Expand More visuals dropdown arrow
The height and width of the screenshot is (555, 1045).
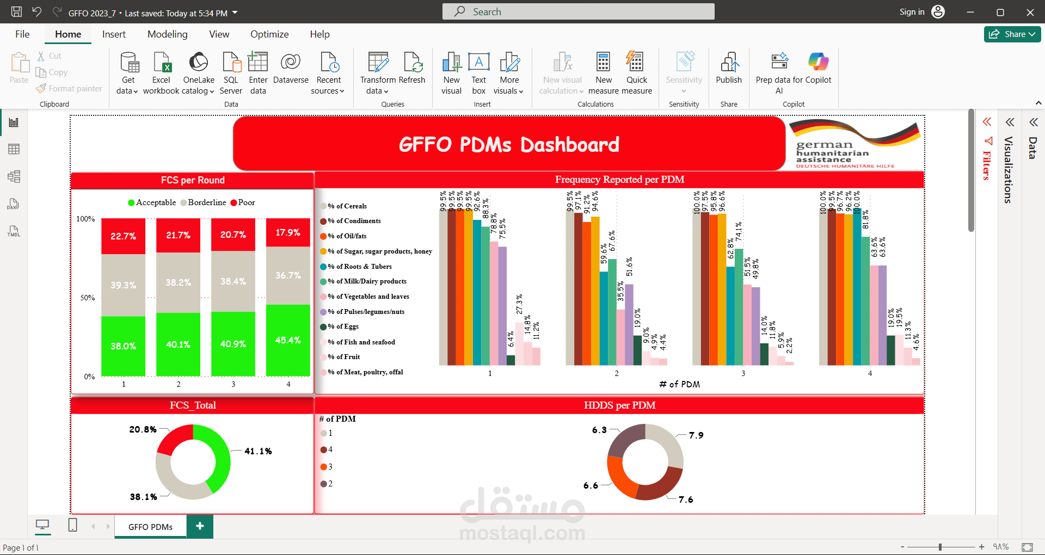pos(521,91)
